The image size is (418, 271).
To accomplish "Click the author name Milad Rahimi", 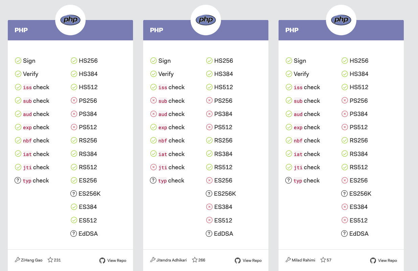I will pos(303,260).
